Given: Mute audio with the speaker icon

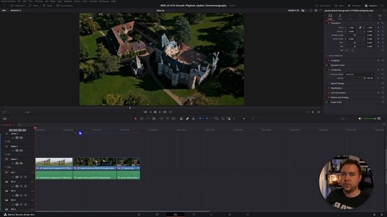Looking at the screenshot, I should [360, 119].
